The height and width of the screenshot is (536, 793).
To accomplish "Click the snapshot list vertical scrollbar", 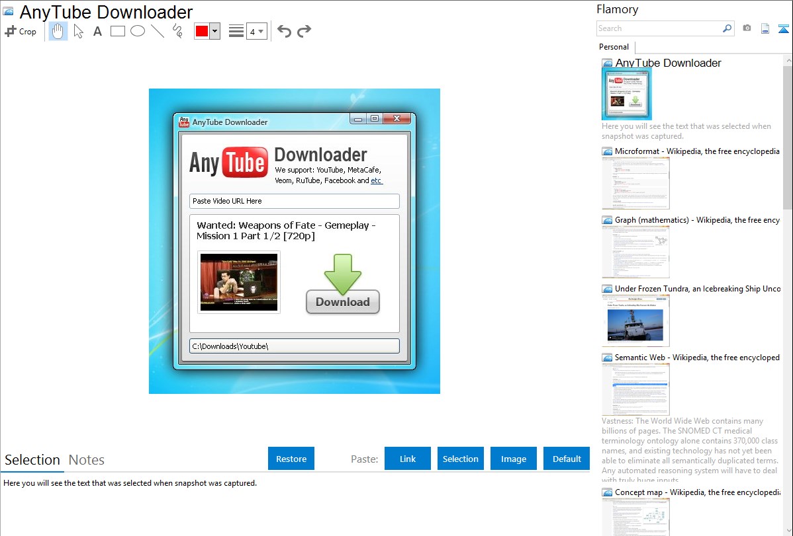I will click(788, 136).
